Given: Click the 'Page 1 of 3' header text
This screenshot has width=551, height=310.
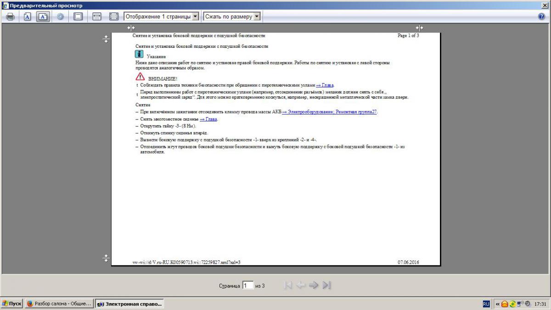Looking at the screenshot, I should coord(408,35).
